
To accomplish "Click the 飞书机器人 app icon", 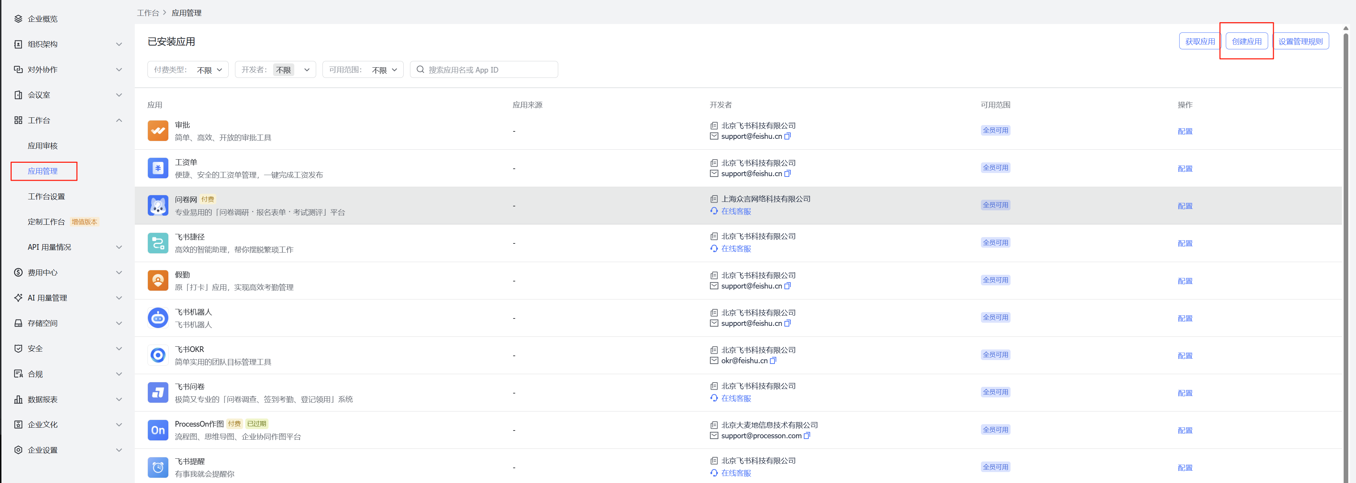I will (158, 318).
